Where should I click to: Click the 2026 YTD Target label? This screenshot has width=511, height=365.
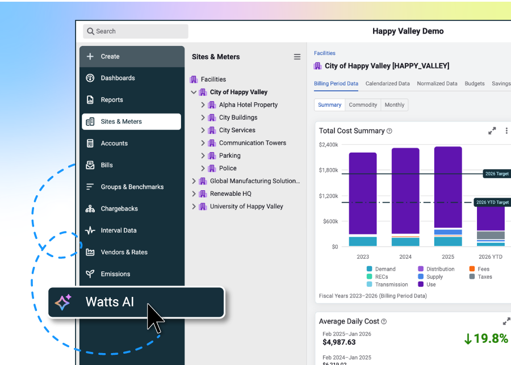[x=492, y=203]
